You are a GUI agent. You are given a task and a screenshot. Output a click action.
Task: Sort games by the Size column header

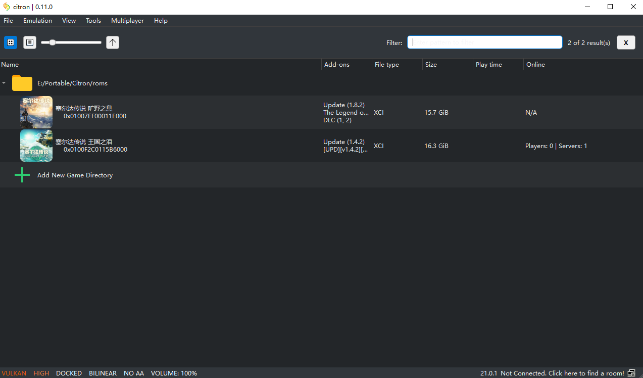coord(431,65)
